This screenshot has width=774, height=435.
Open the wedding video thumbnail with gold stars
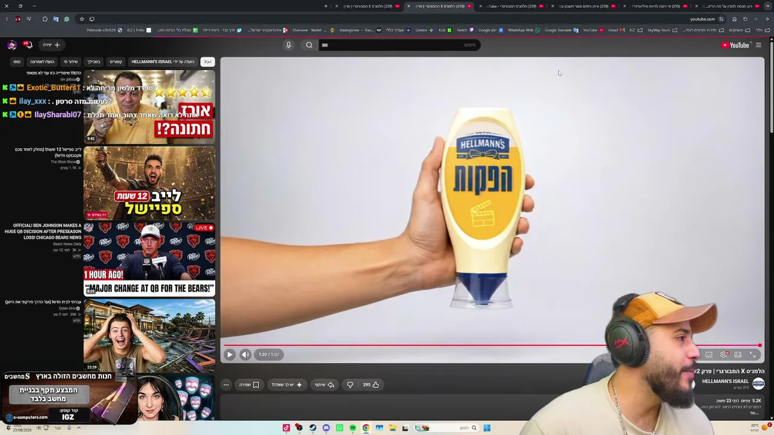[149, 107]
